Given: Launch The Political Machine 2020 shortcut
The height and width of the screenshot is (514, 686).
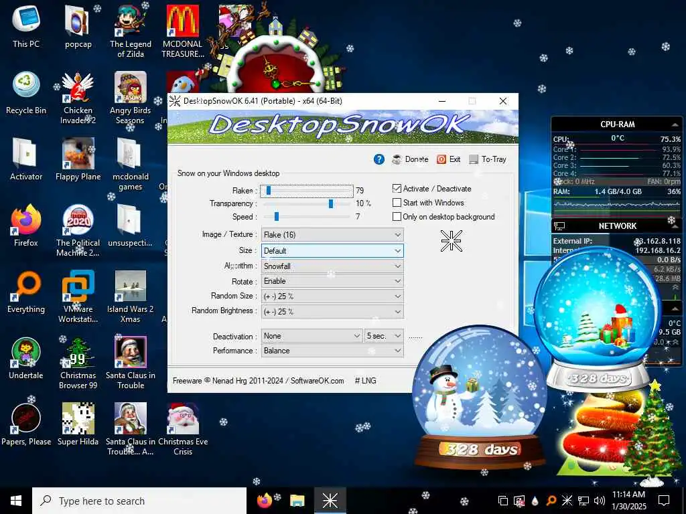Looking at the screenshot, I should [78, 230].
